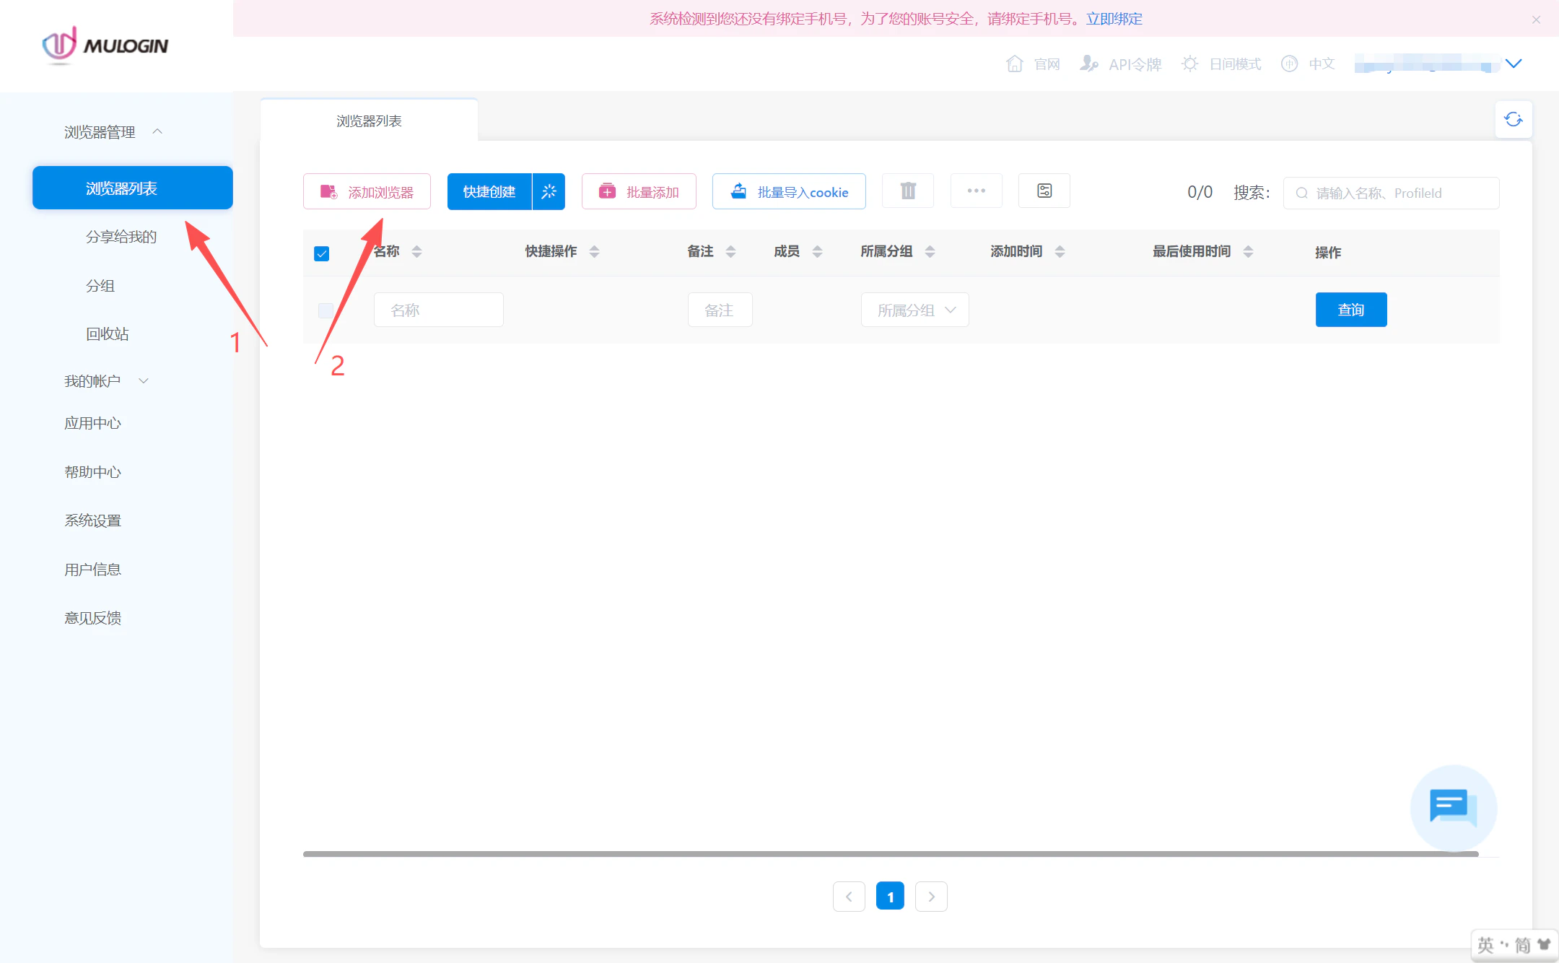Click the refresh icon at top right

point(1514,118)
